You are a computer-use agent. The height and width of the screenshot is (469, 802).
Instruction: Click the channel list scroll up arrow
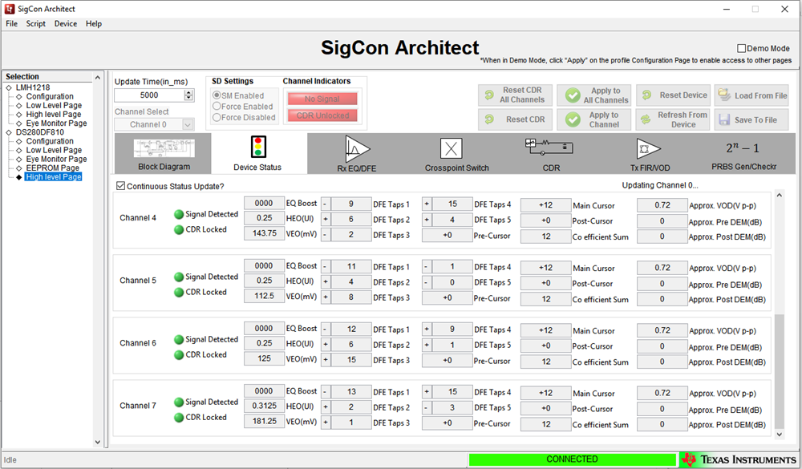(780, 195)
